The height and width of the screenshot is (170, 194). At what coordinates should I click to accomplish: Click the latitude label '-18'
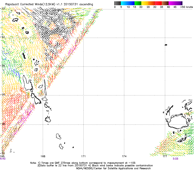(3, 124)
